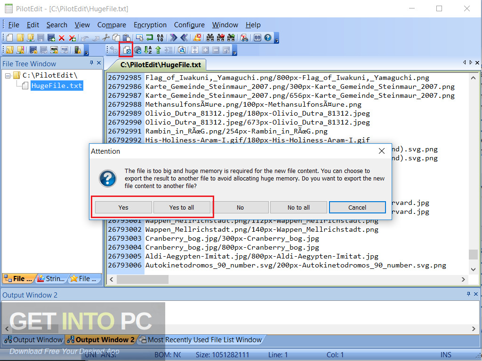This screenshot has height=361, width=482.
Task: Click the clipboard Paste icon
Action: point(126,38)
